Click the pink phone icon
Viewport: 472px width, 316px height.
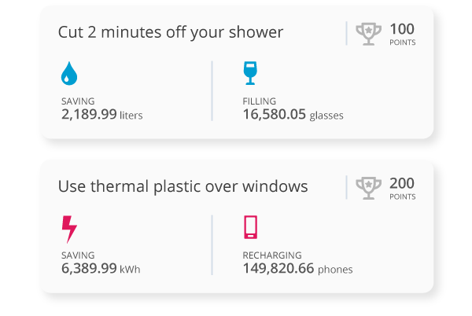[250, 227]
